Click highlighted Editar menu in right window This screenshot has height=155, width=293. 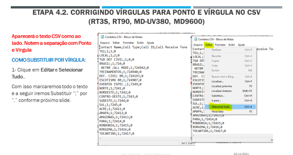[x=209, y=45]
